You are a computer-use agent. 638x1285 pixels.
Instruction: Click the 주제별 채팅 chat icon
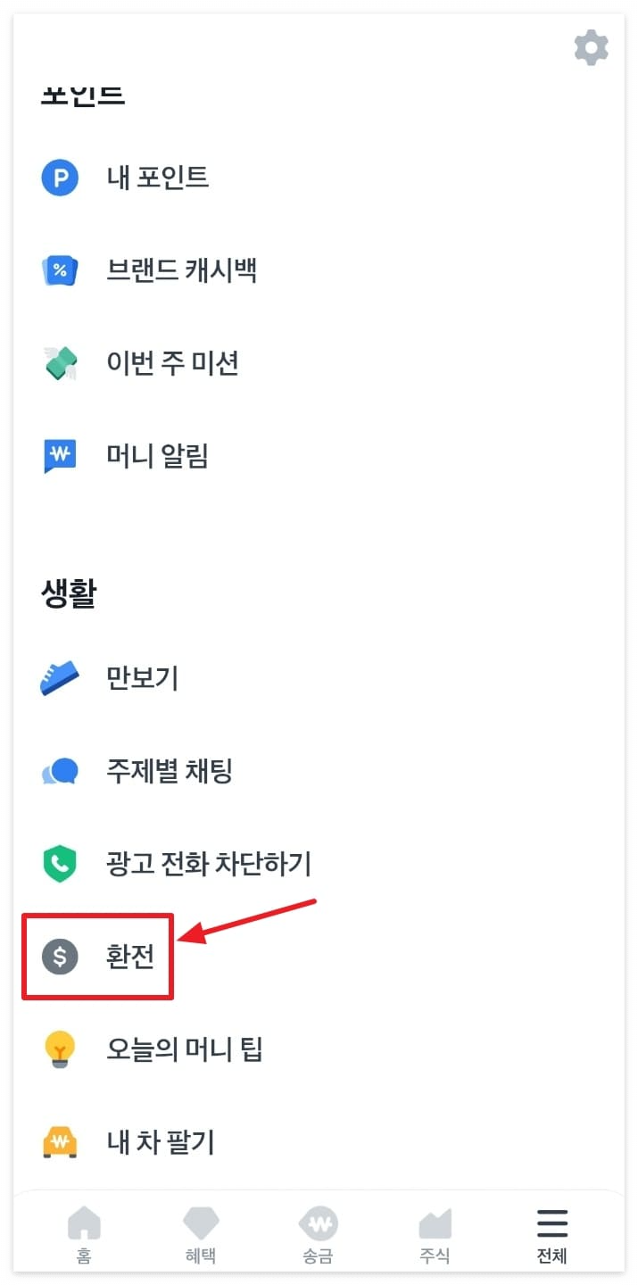(x=59, y=771)
